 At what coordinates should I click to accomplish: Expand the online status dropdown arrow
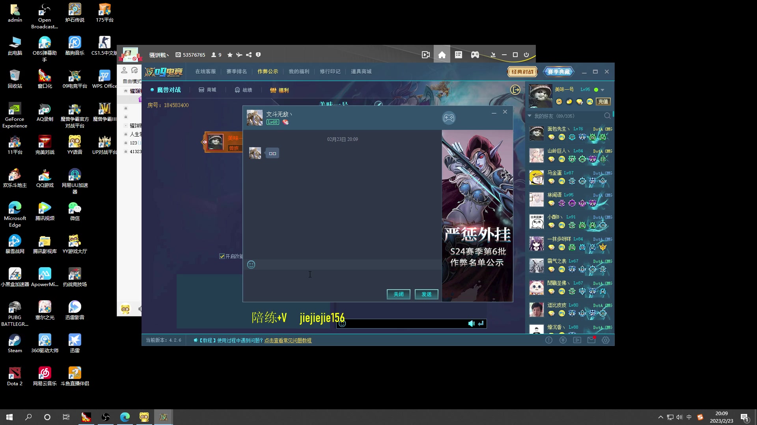coord(602,90)
